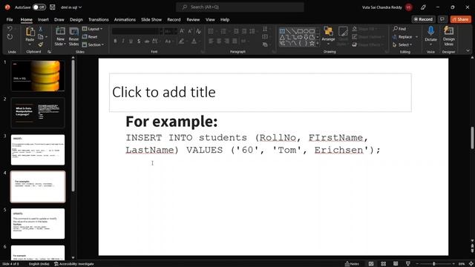Image resolution: width=475 pixels, height=267 pixels.
Task: Select the oval shape in shapes gallery
Action: coord(306,31)
